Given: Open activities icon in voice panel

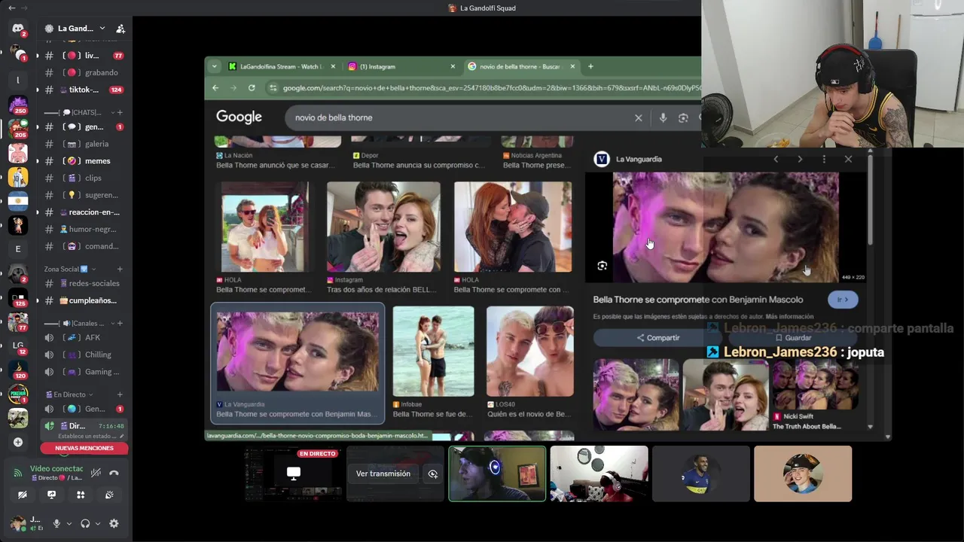Looking at the screenshot, I should (81, 495).
